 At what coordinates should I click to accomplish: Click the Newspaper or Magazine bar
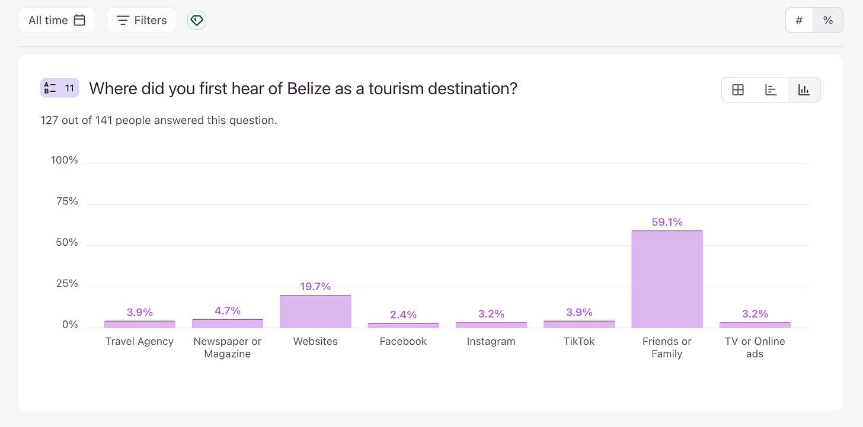(x=228, y=323)
